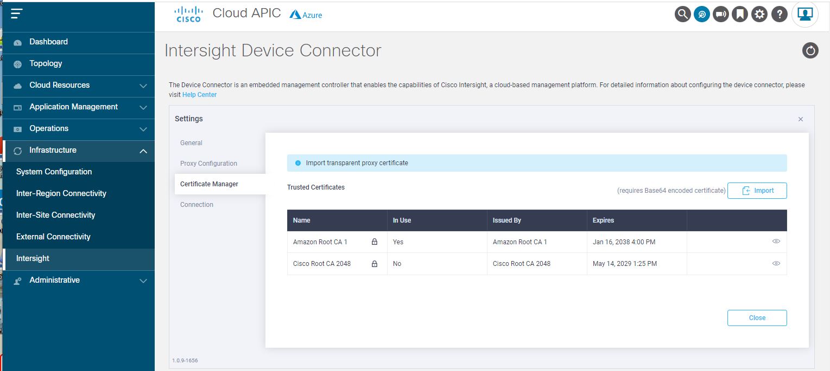Select Inter-Site Connectivity menu item
The width and height of the screenshot is (830, 371).
click(x=79, y=215)
